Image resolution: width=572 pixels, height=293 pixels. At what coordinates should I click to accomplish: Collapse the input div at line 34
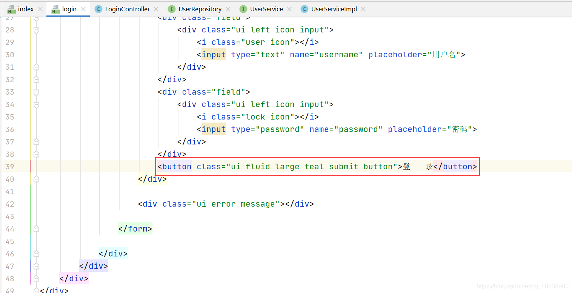tap(36, 104)
